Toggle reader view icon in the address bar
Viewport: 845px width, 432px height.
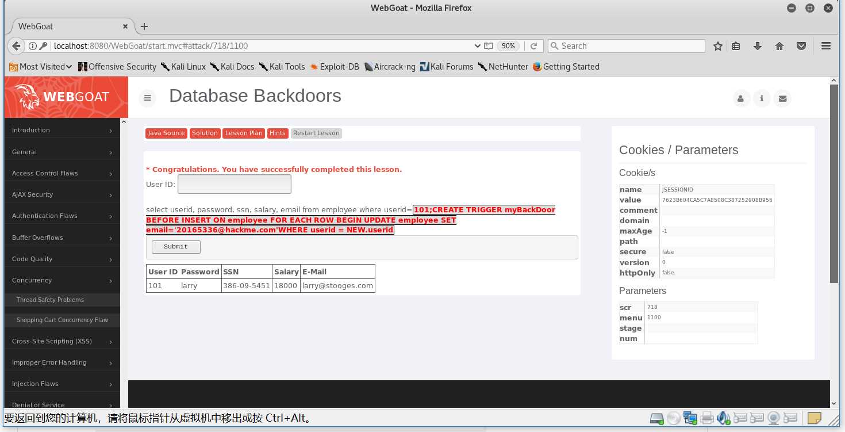pos(489,46)
